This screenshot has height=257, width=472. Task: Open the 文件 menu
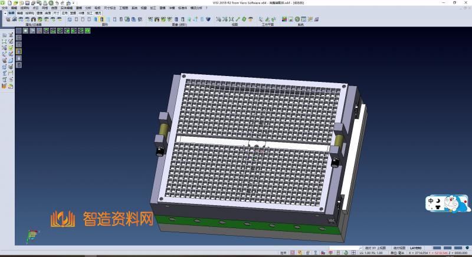pos(5,8)
